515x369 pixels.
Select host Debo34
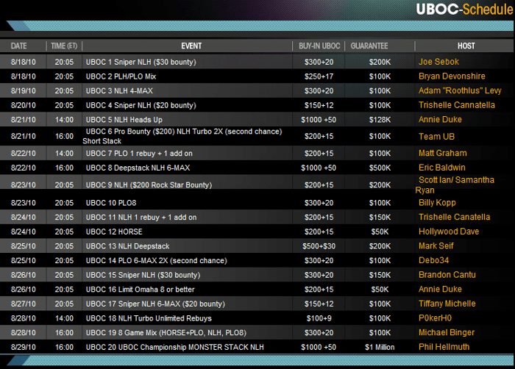pyautogui.click(x=433, y=260)
